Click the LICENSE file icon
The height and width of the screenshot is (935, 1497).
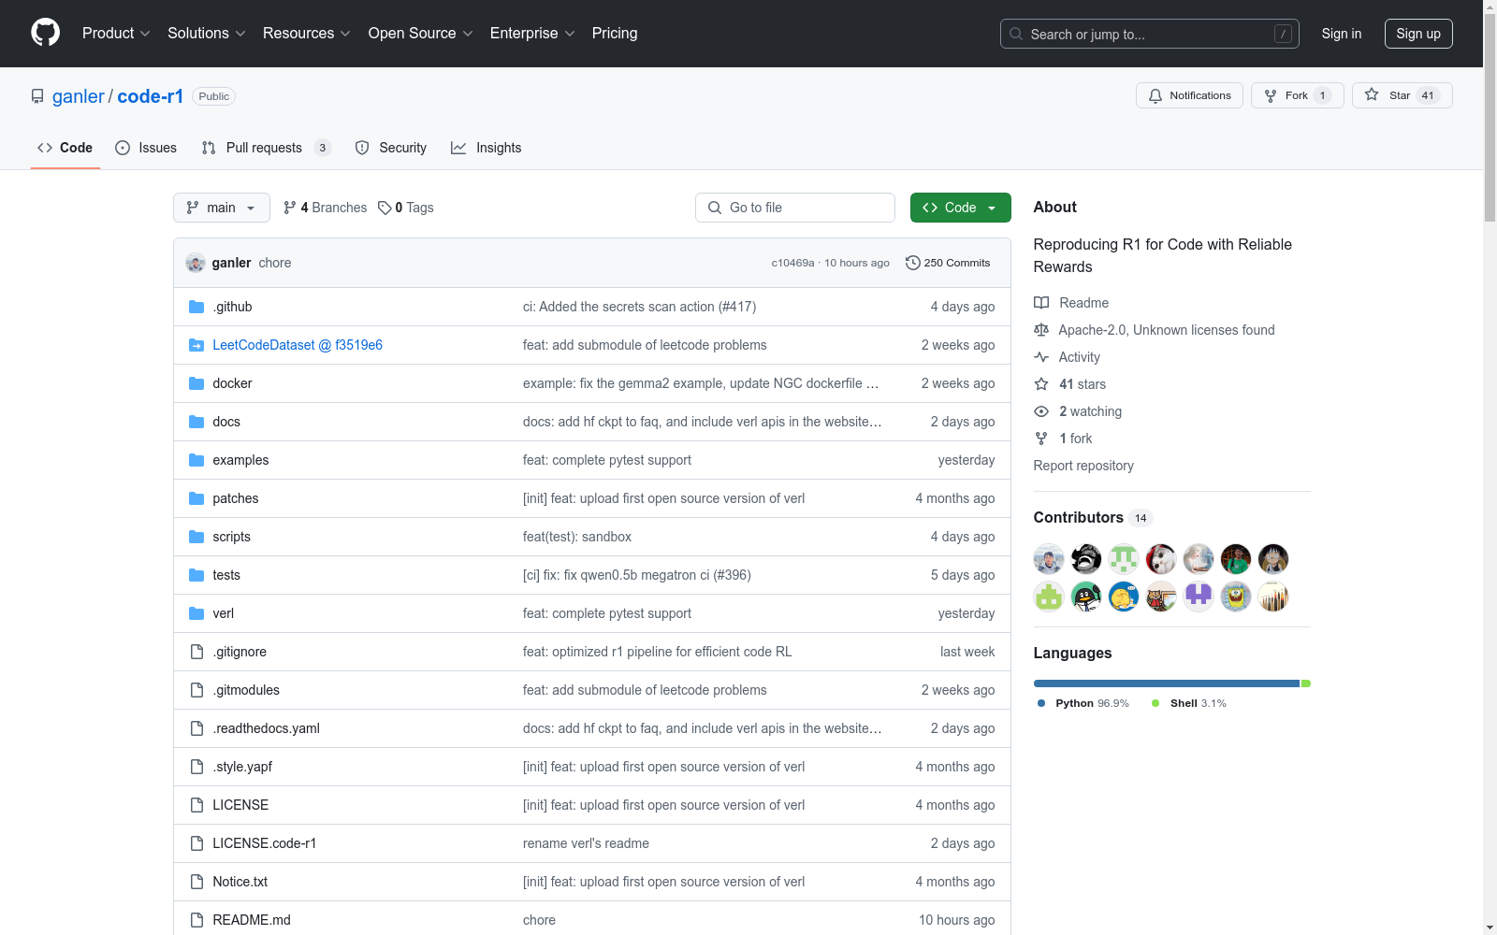[x=196, y=805]
